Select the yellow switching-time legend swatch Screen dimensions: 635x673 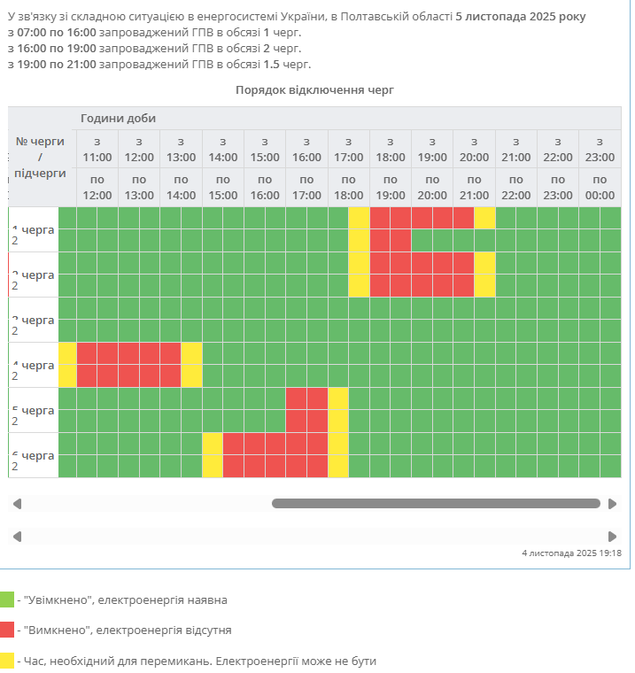click(7, 661)
